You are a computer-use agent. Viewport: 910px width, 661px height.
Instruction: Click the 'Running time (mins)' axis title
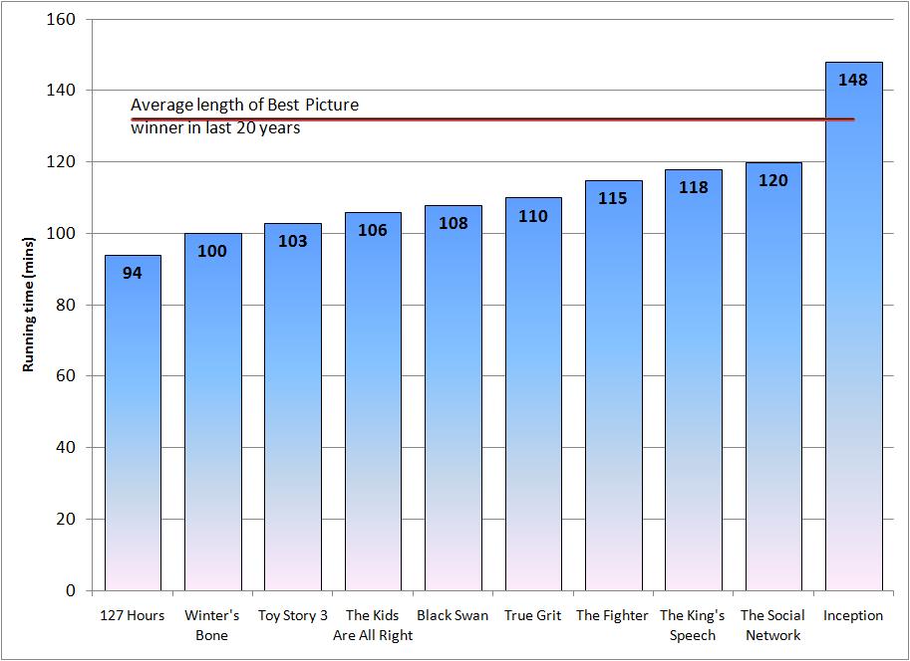pyautogui.click(x=29, y=305)
